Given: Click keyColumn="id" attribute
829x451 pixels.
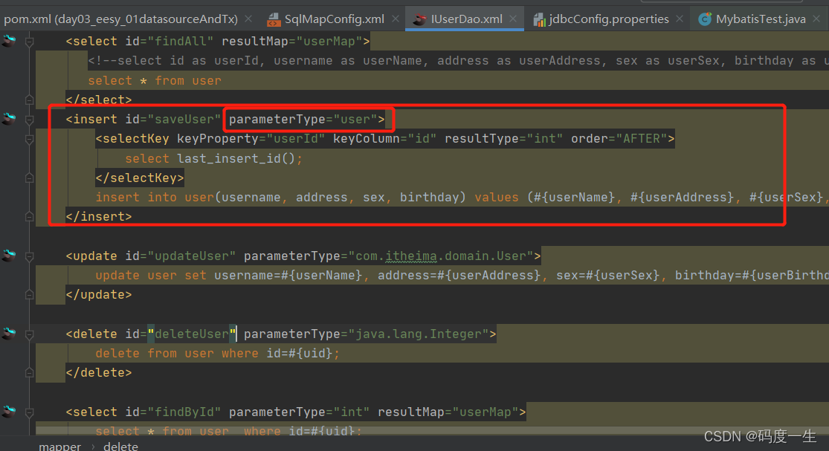Looking at the screenshot, I should click(385, 139).
